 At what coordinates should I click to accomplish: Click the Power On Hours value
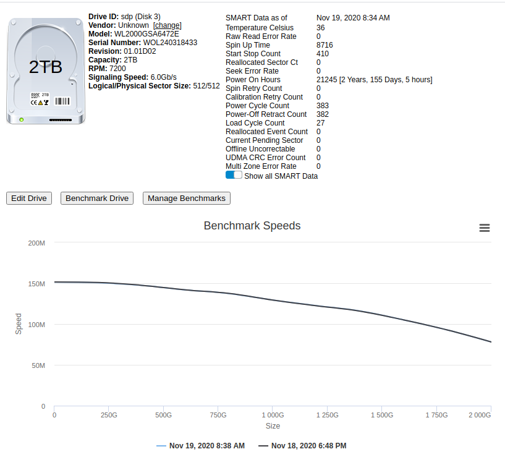click(374, 80)
